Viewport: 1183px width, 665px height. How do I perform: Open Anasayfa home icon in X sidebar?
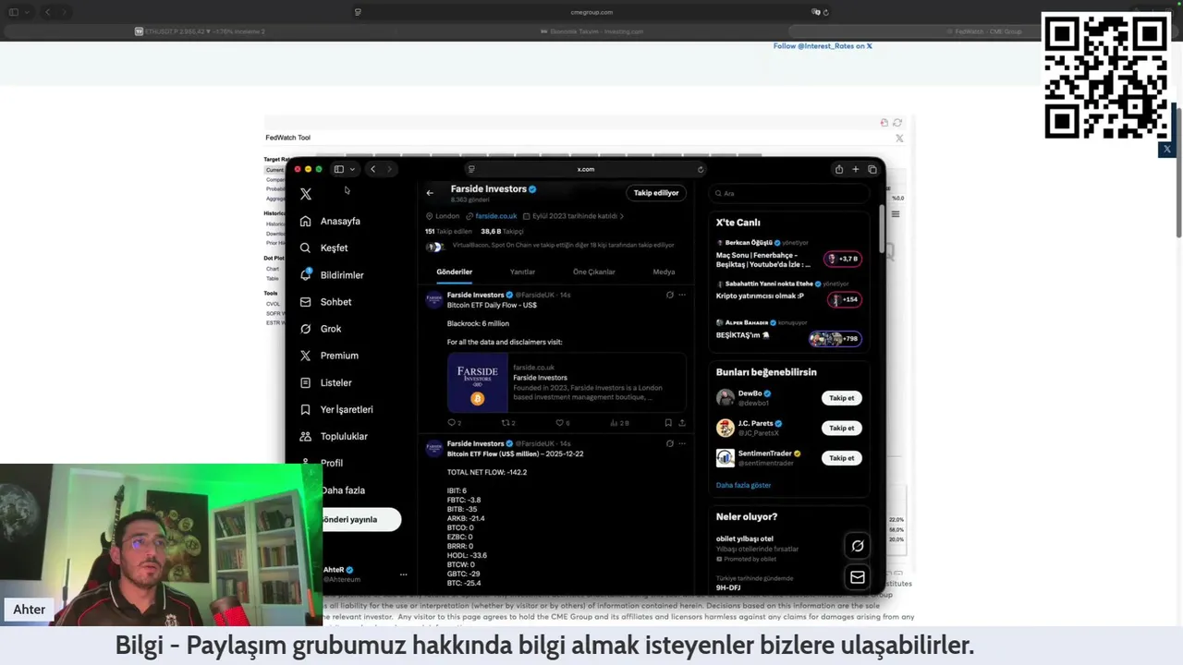click(x=306, y=221)
